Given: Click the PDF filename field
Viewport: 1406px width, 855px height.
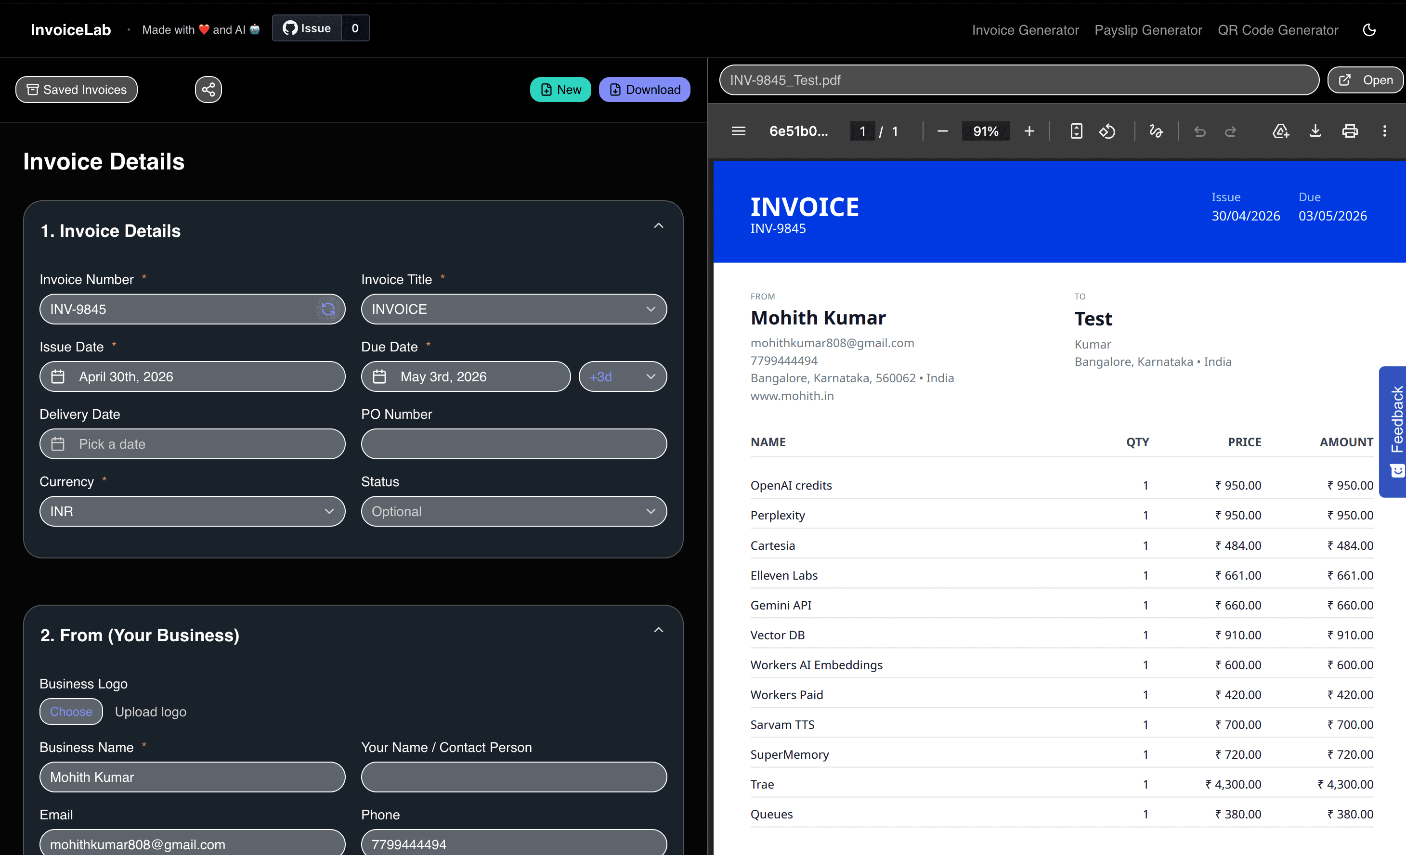Looking at the screenshot, I should click(x=1019, y=80).
